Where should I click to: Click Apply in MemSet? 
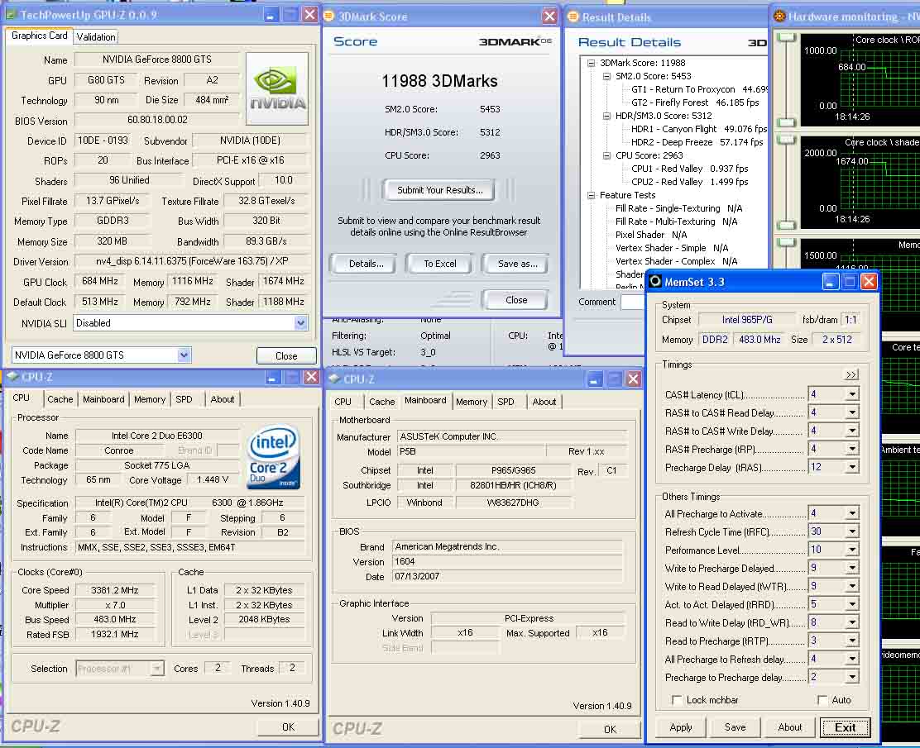[x=681, y=727]
